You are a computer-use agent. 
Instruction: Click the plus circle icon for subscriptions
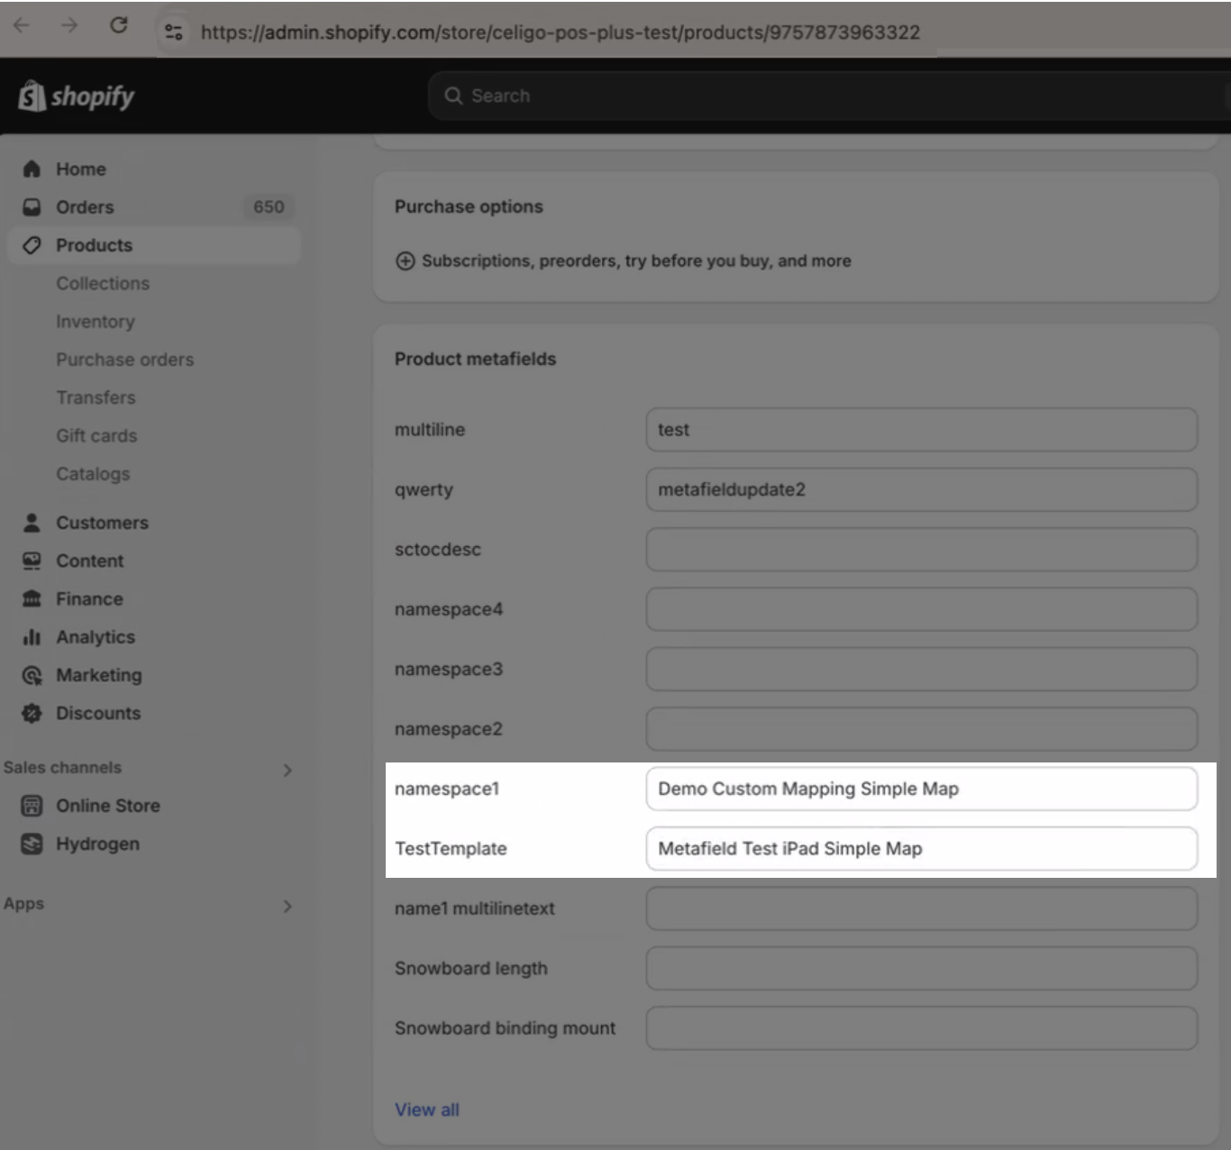click(406, 260)
